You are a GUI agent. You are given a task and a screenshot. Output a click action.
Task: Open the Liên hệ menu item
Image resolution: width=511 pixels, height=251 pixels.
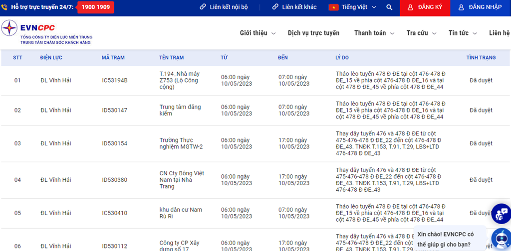[499, 33]
